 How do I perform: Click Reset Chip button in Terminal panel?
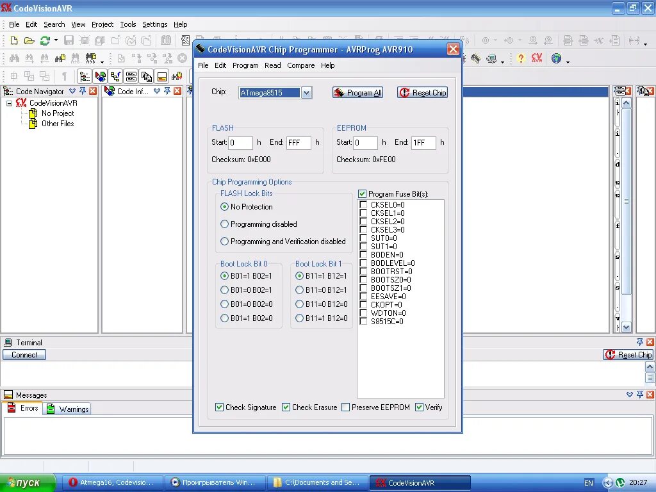point(628,355)
